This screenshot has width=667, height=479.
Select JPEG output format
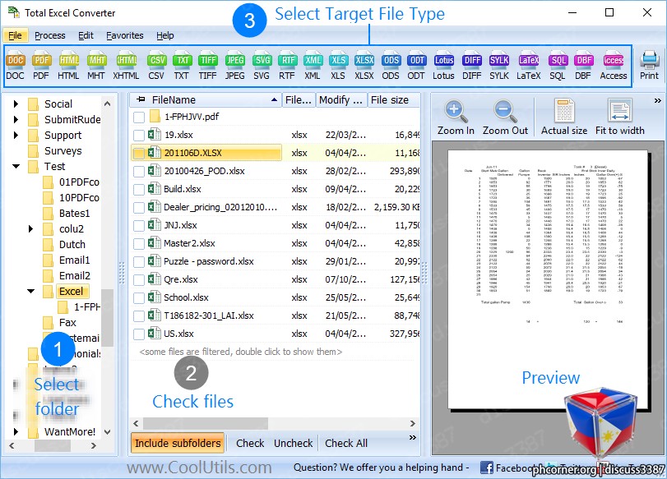point(235,67)
